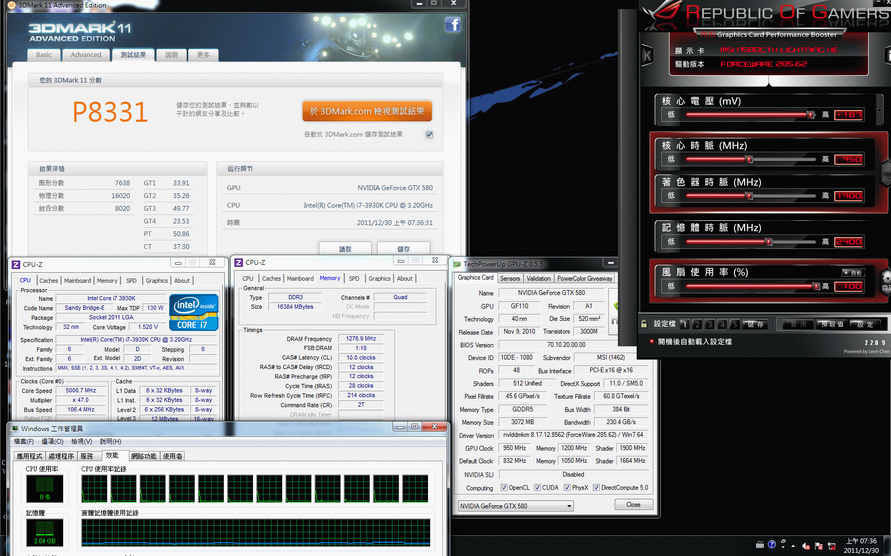This screenshot has width=891, height=556.
Task: Click the ROG K logo side icon
Action: coord(647,56)
